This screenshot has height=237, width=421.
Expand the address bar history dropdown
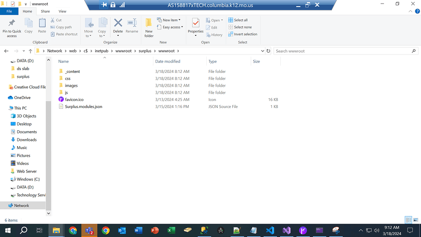262,51
